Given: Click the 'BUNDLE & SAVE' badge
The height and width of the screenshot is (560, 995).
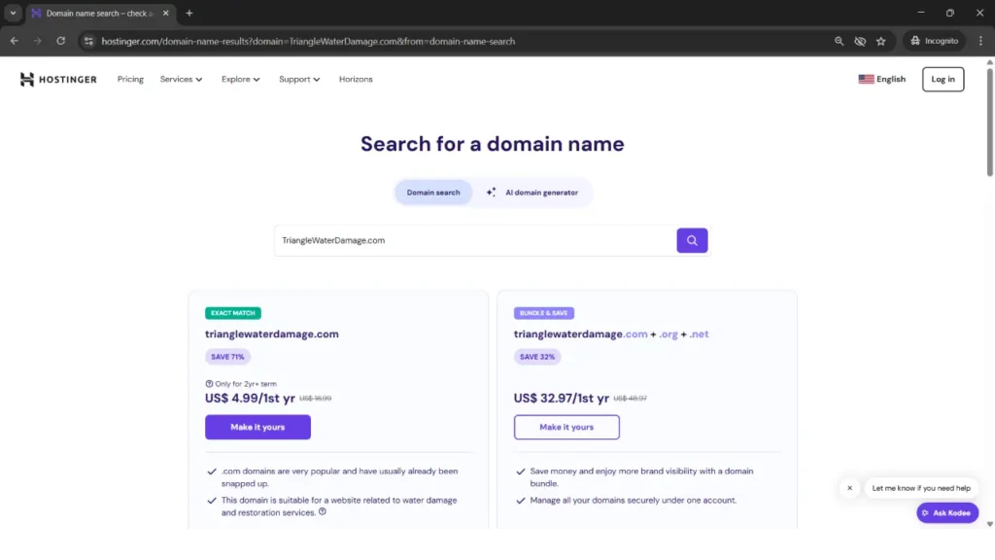Looking at the screenshot, I should [x=544, y=313].
